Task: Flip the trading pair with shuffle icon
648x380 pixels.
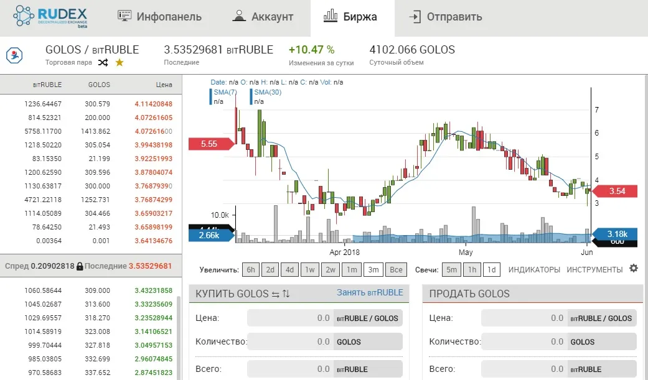Action: [x=103, y=63]
